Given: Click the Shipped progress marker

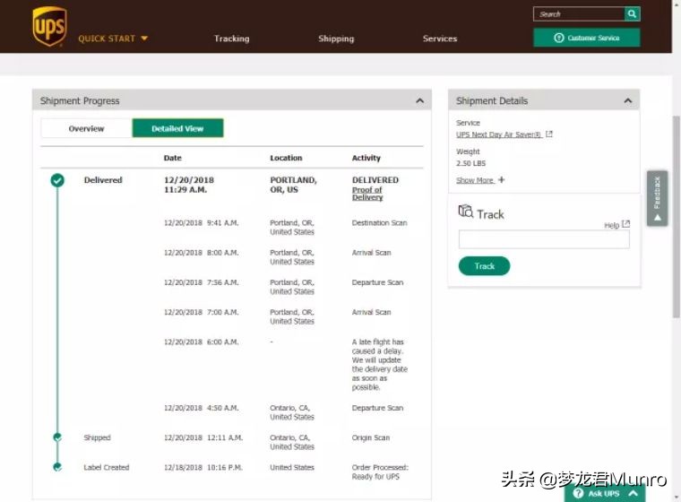Looking at the screenshot, I should point(57,437).
